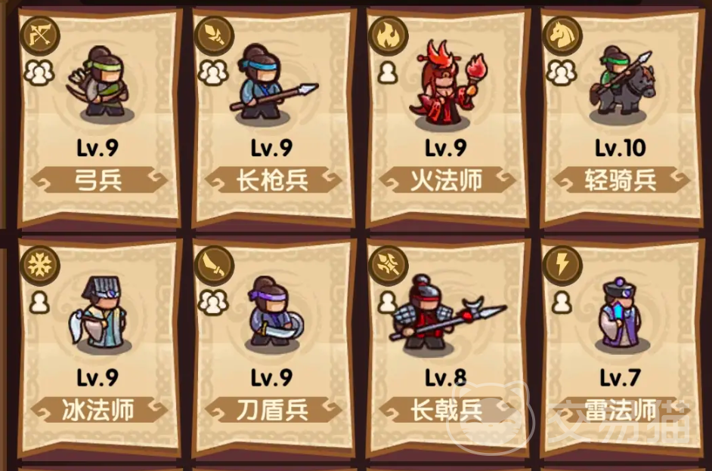The height and width of the screenshot is (471, 712).
Task: Click the snowflake icon on 冰法师 card
Action: pos(40,266)
